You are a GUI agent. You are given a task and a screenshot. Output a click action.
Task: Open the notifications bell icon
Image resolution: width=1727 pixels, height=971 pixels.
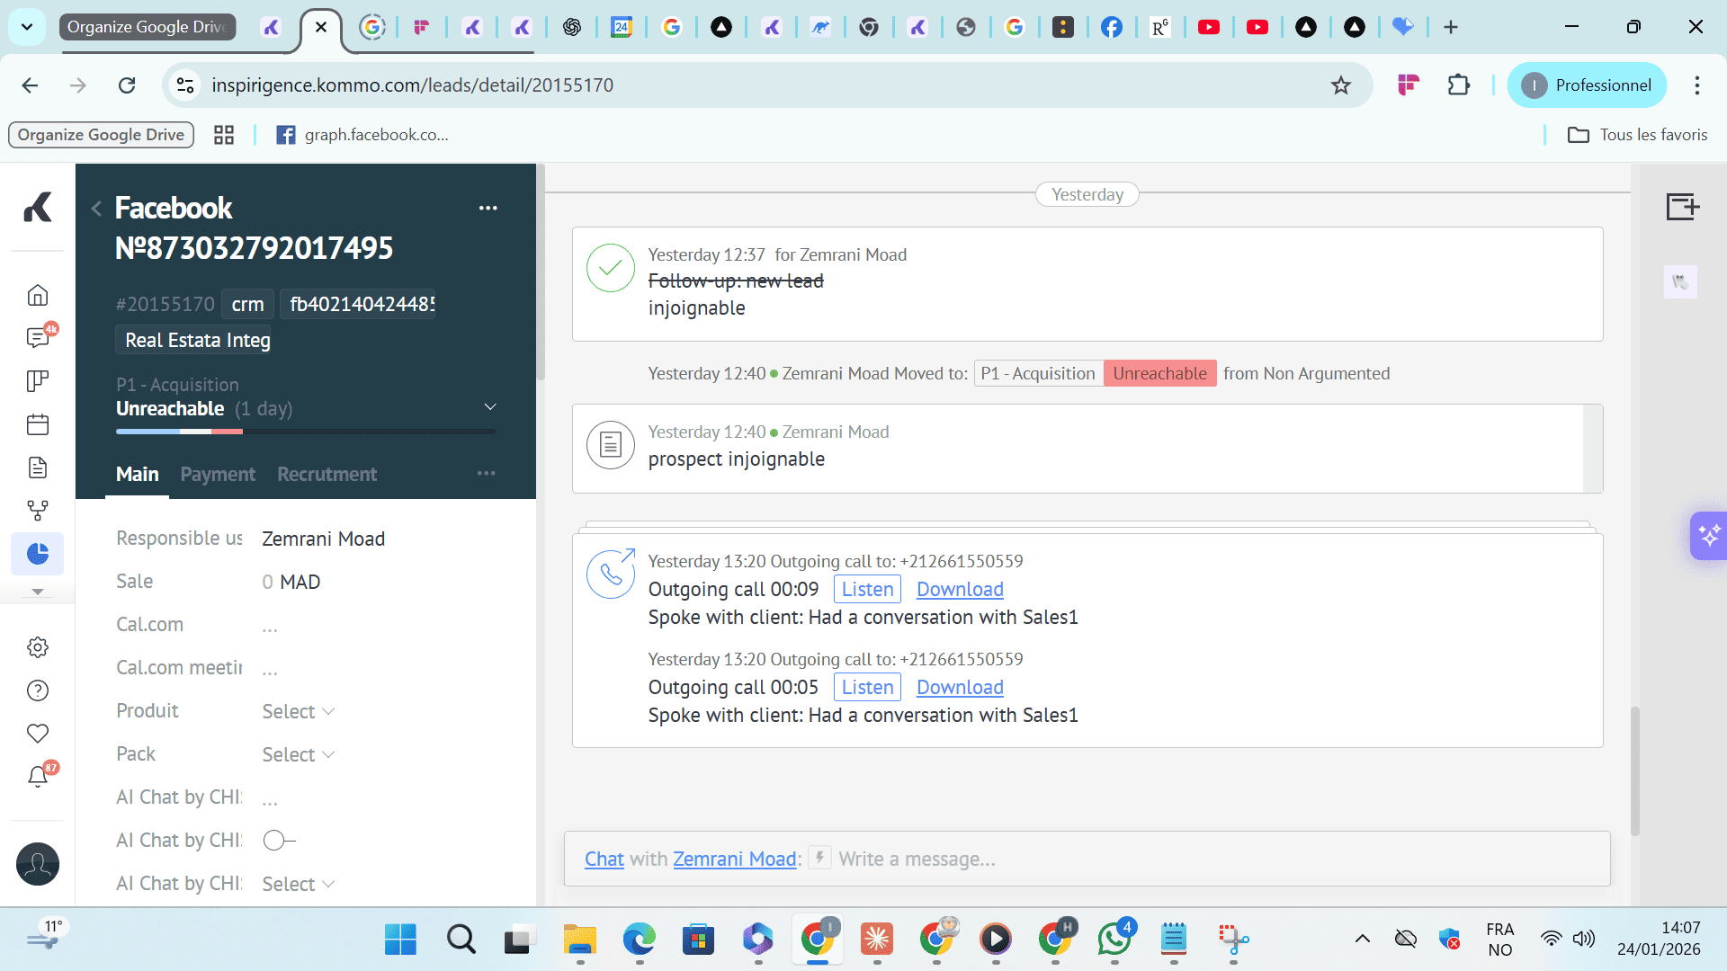pos(38,777)
